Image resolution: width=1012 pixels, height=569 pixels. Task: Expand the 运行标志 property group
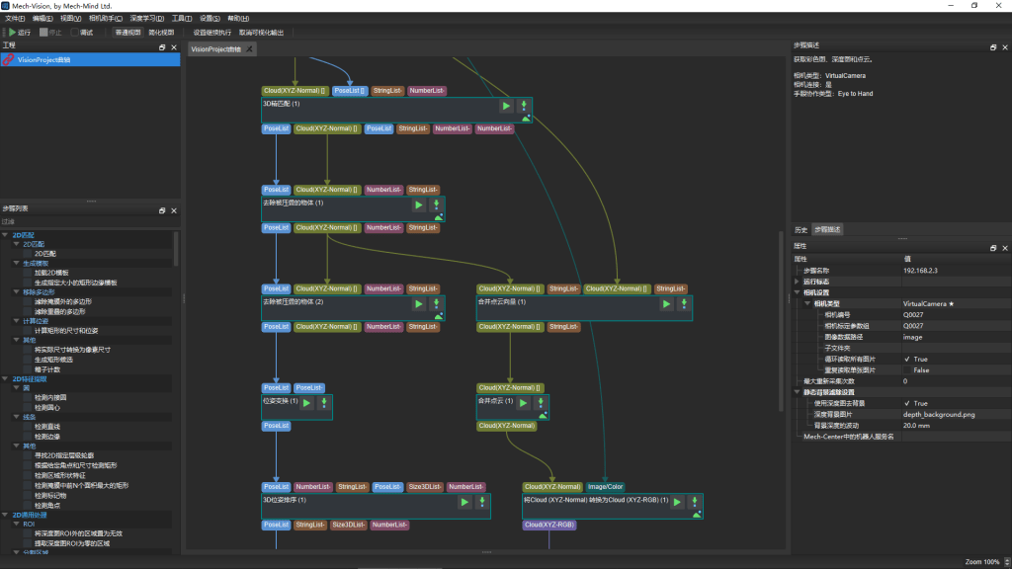pos(798,282)
